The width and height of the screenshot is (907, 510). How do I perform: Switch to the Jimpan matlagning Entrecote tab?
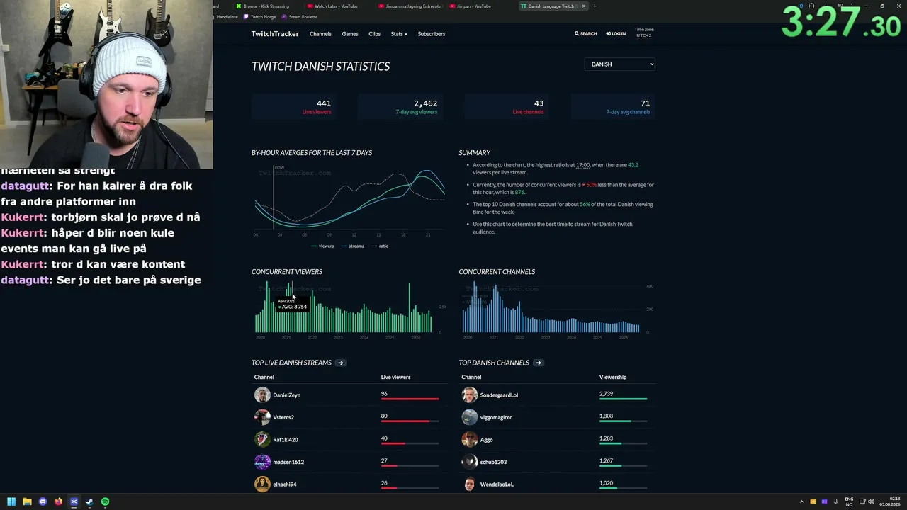(411, 6)
